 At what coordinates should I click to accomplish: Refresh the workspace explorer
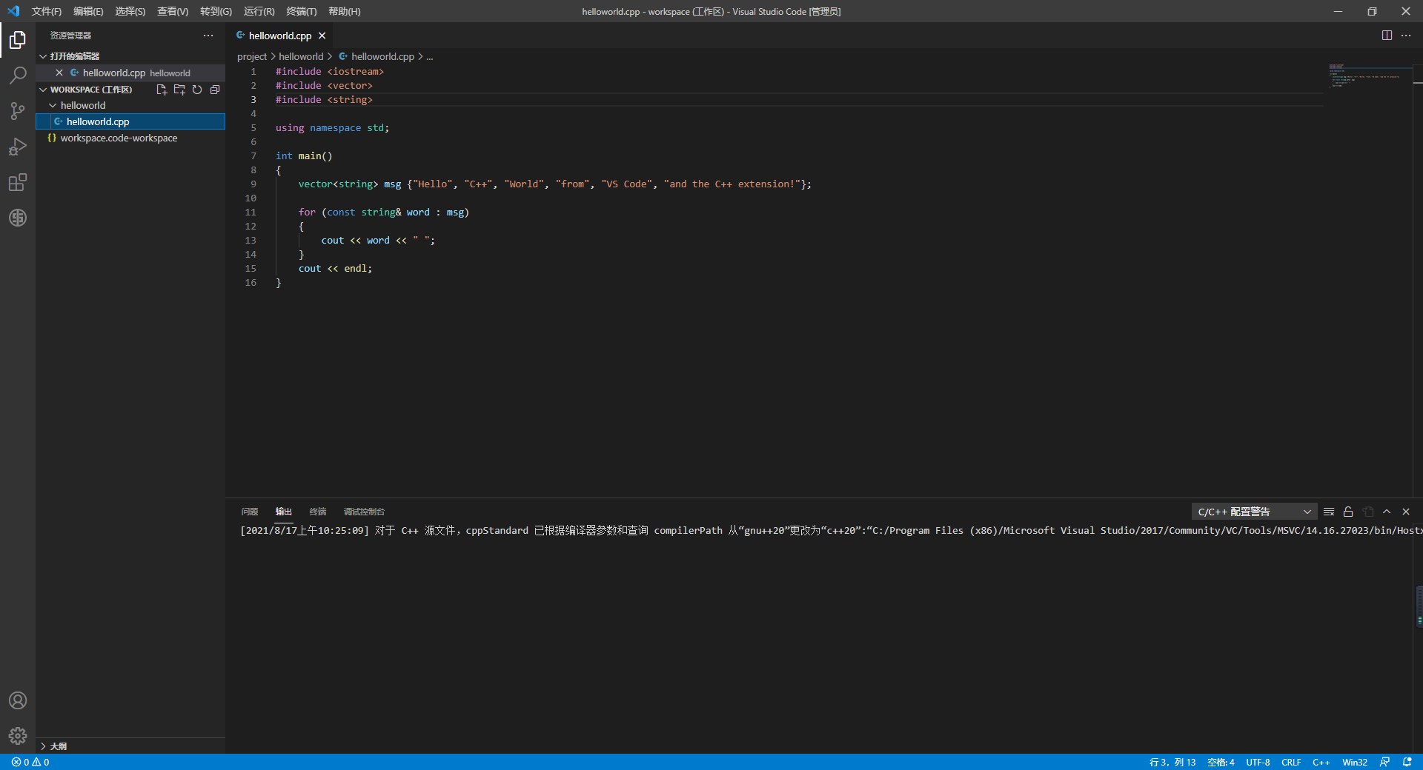(x=197, y=90)
